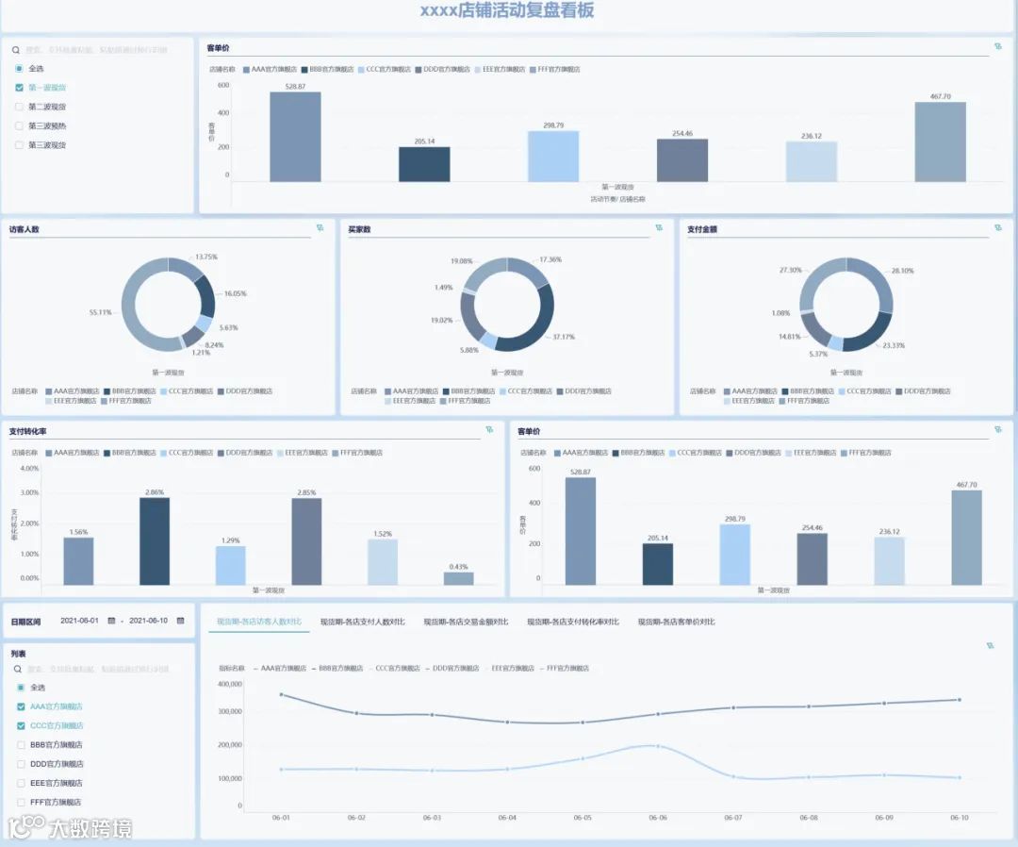Click the corner icon of the lower 客单价 panel
This screenshot has height=847, width=1018.
tap(998, 429)
